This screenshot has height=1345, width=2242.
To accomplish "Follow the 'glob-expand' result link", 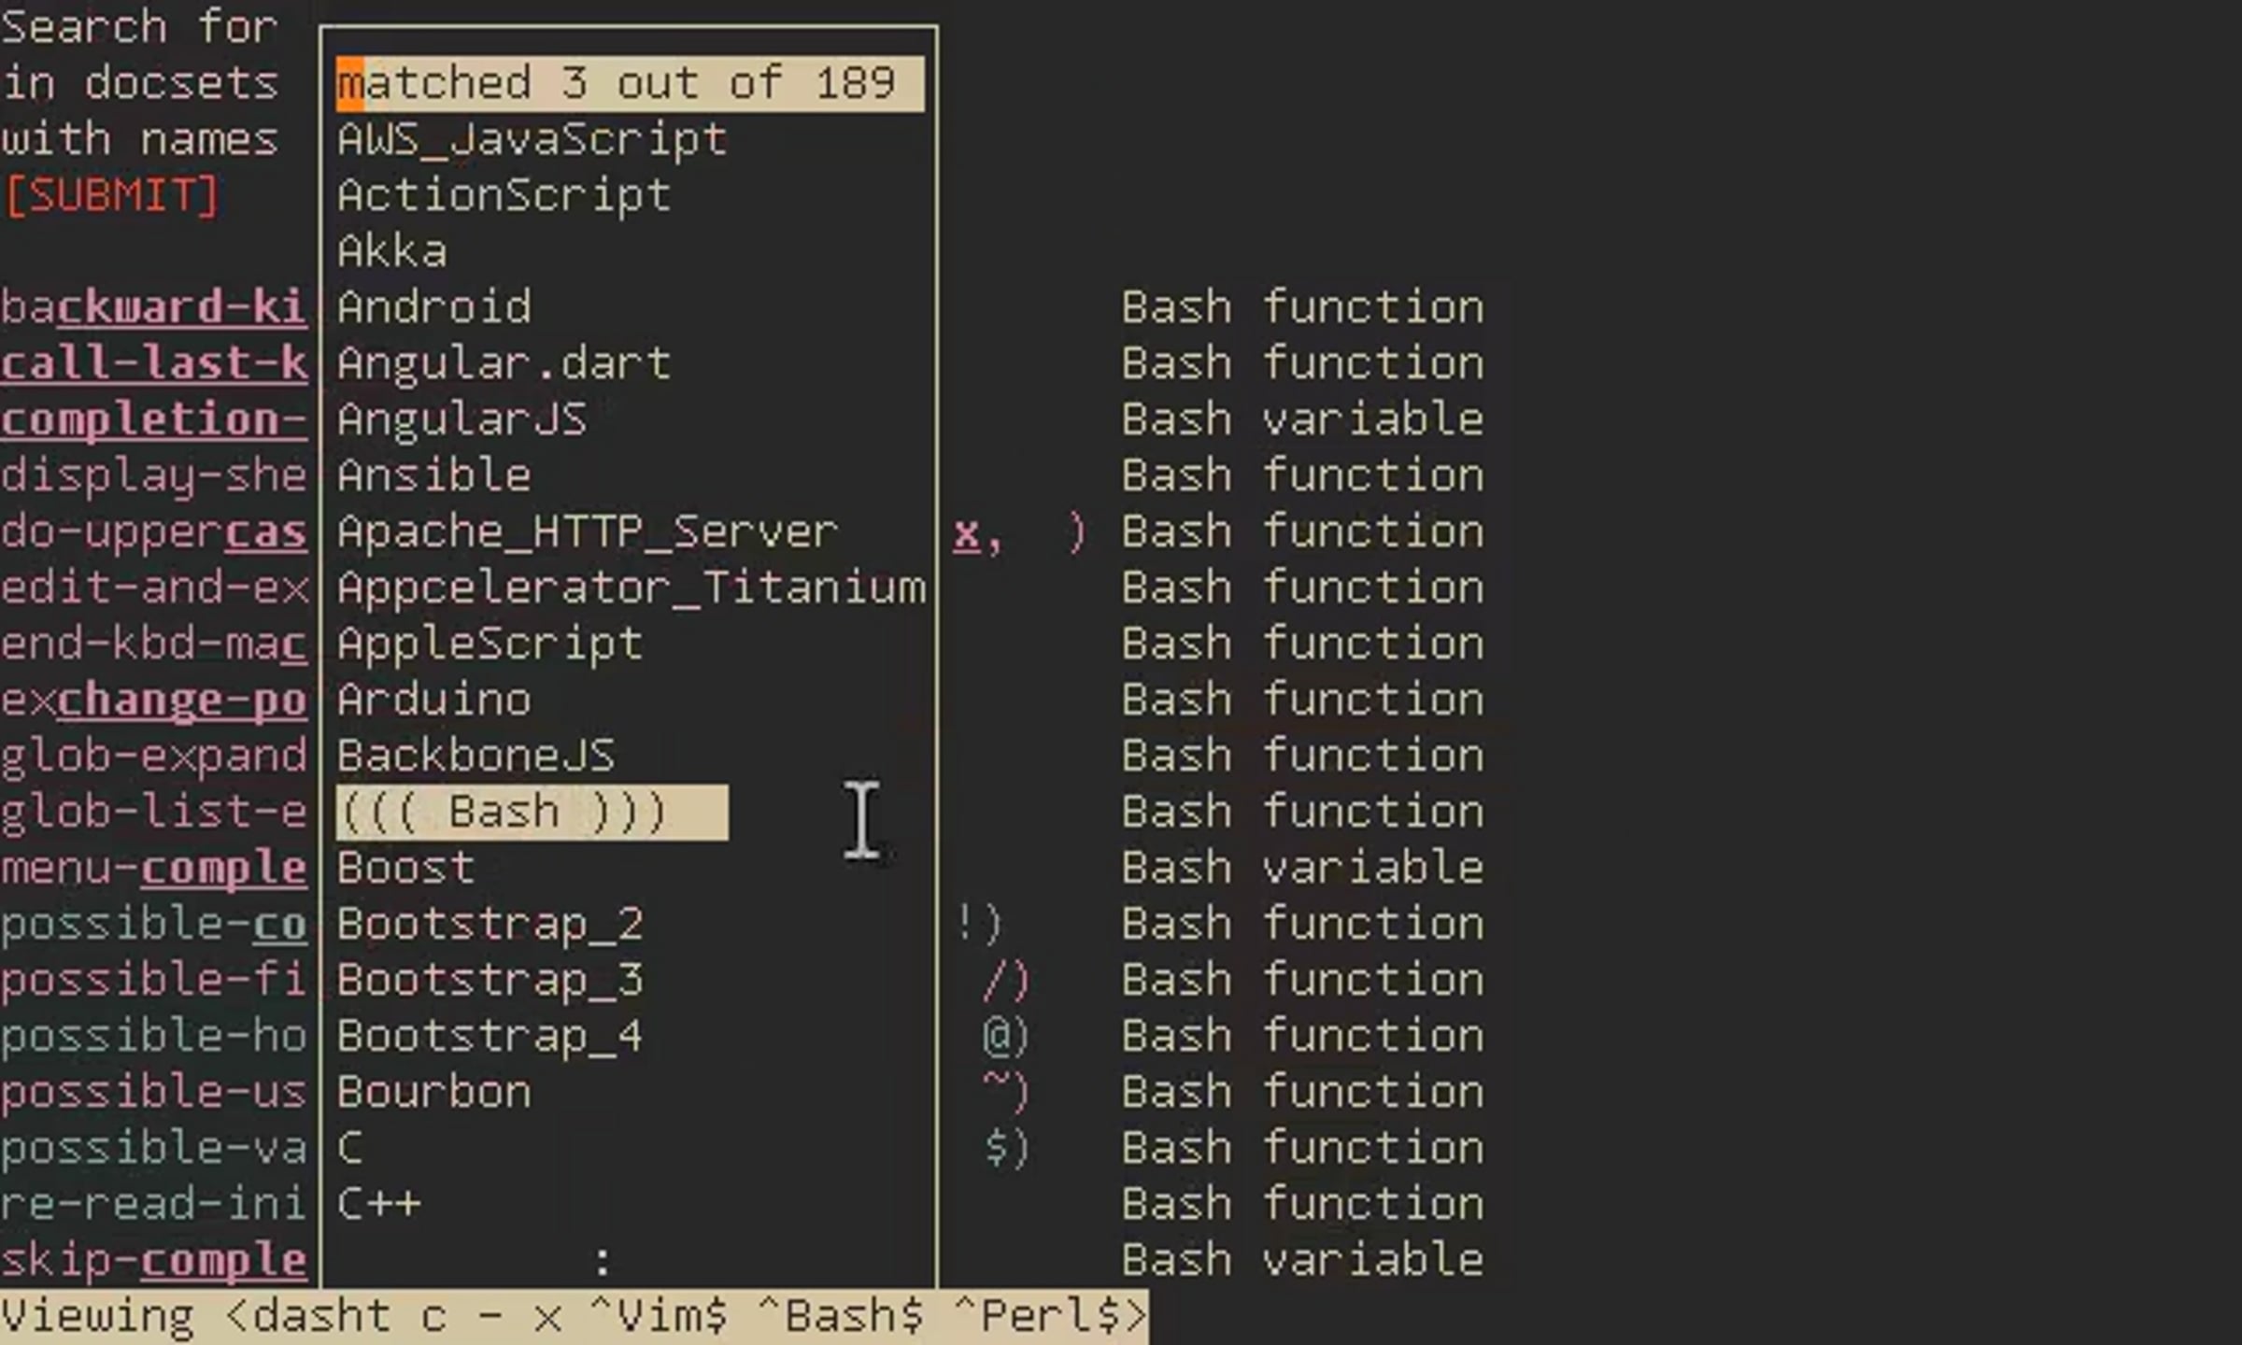I will (x=154, y=757).
